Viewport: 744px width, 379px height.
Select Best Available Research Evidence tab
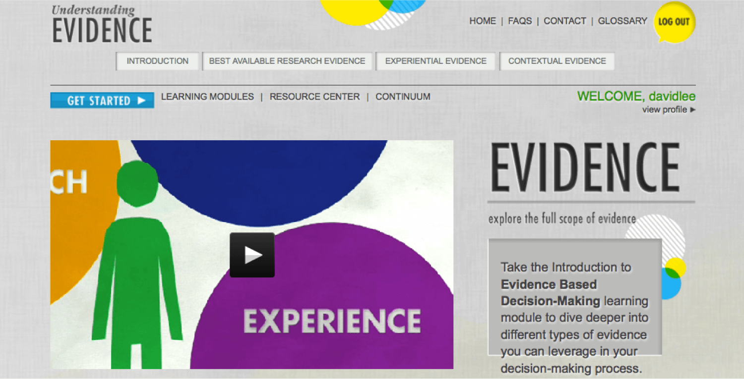287,61
